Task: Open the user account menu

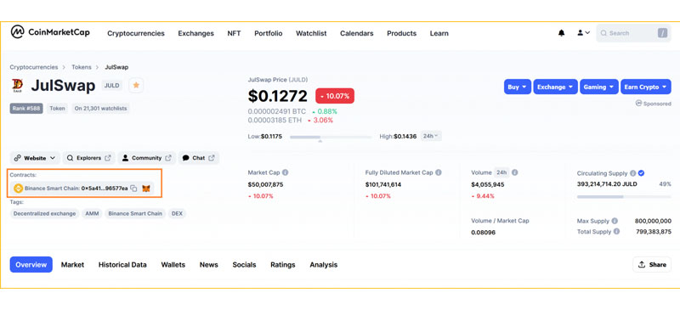Action: [583, 32]
